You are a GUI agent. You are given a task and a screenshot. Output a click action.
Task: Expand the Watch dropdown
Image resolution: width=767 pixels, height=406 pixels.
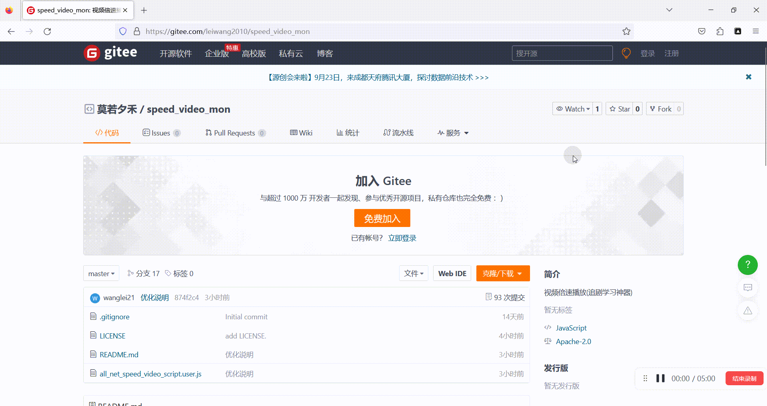point(573,109)
